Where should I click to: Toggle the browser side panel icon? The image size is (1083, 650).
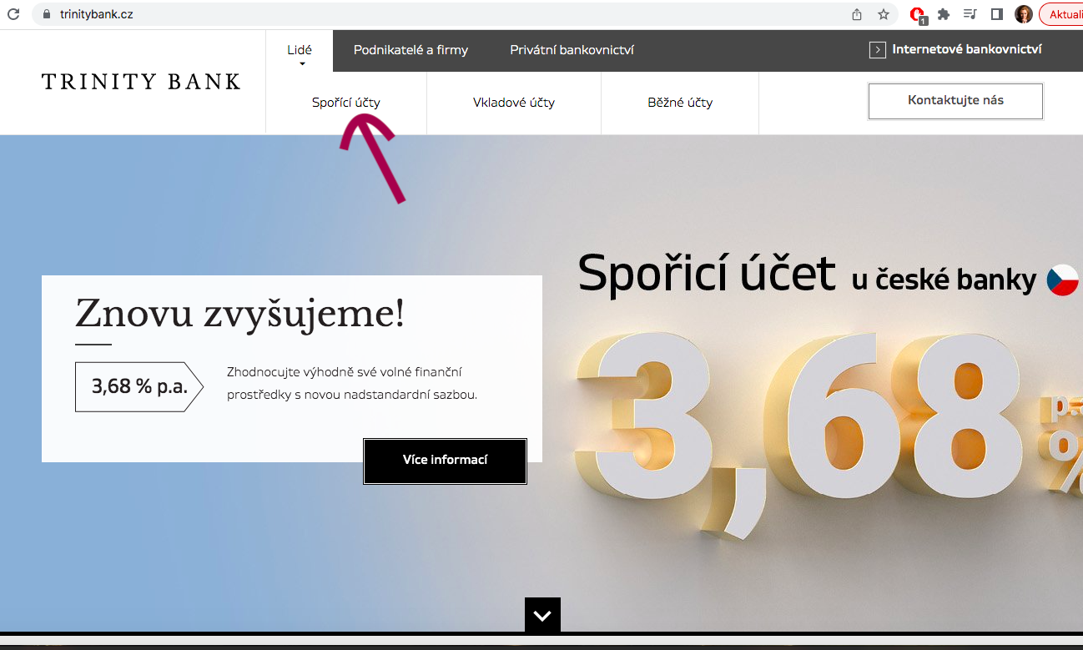pyautogui.click(x=996, y=14)
